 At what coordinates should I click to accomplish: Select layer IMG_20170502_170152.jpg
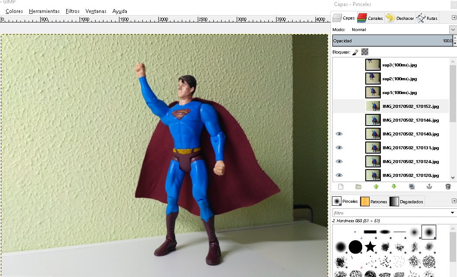pyautogui.click(x=391, y=106)
